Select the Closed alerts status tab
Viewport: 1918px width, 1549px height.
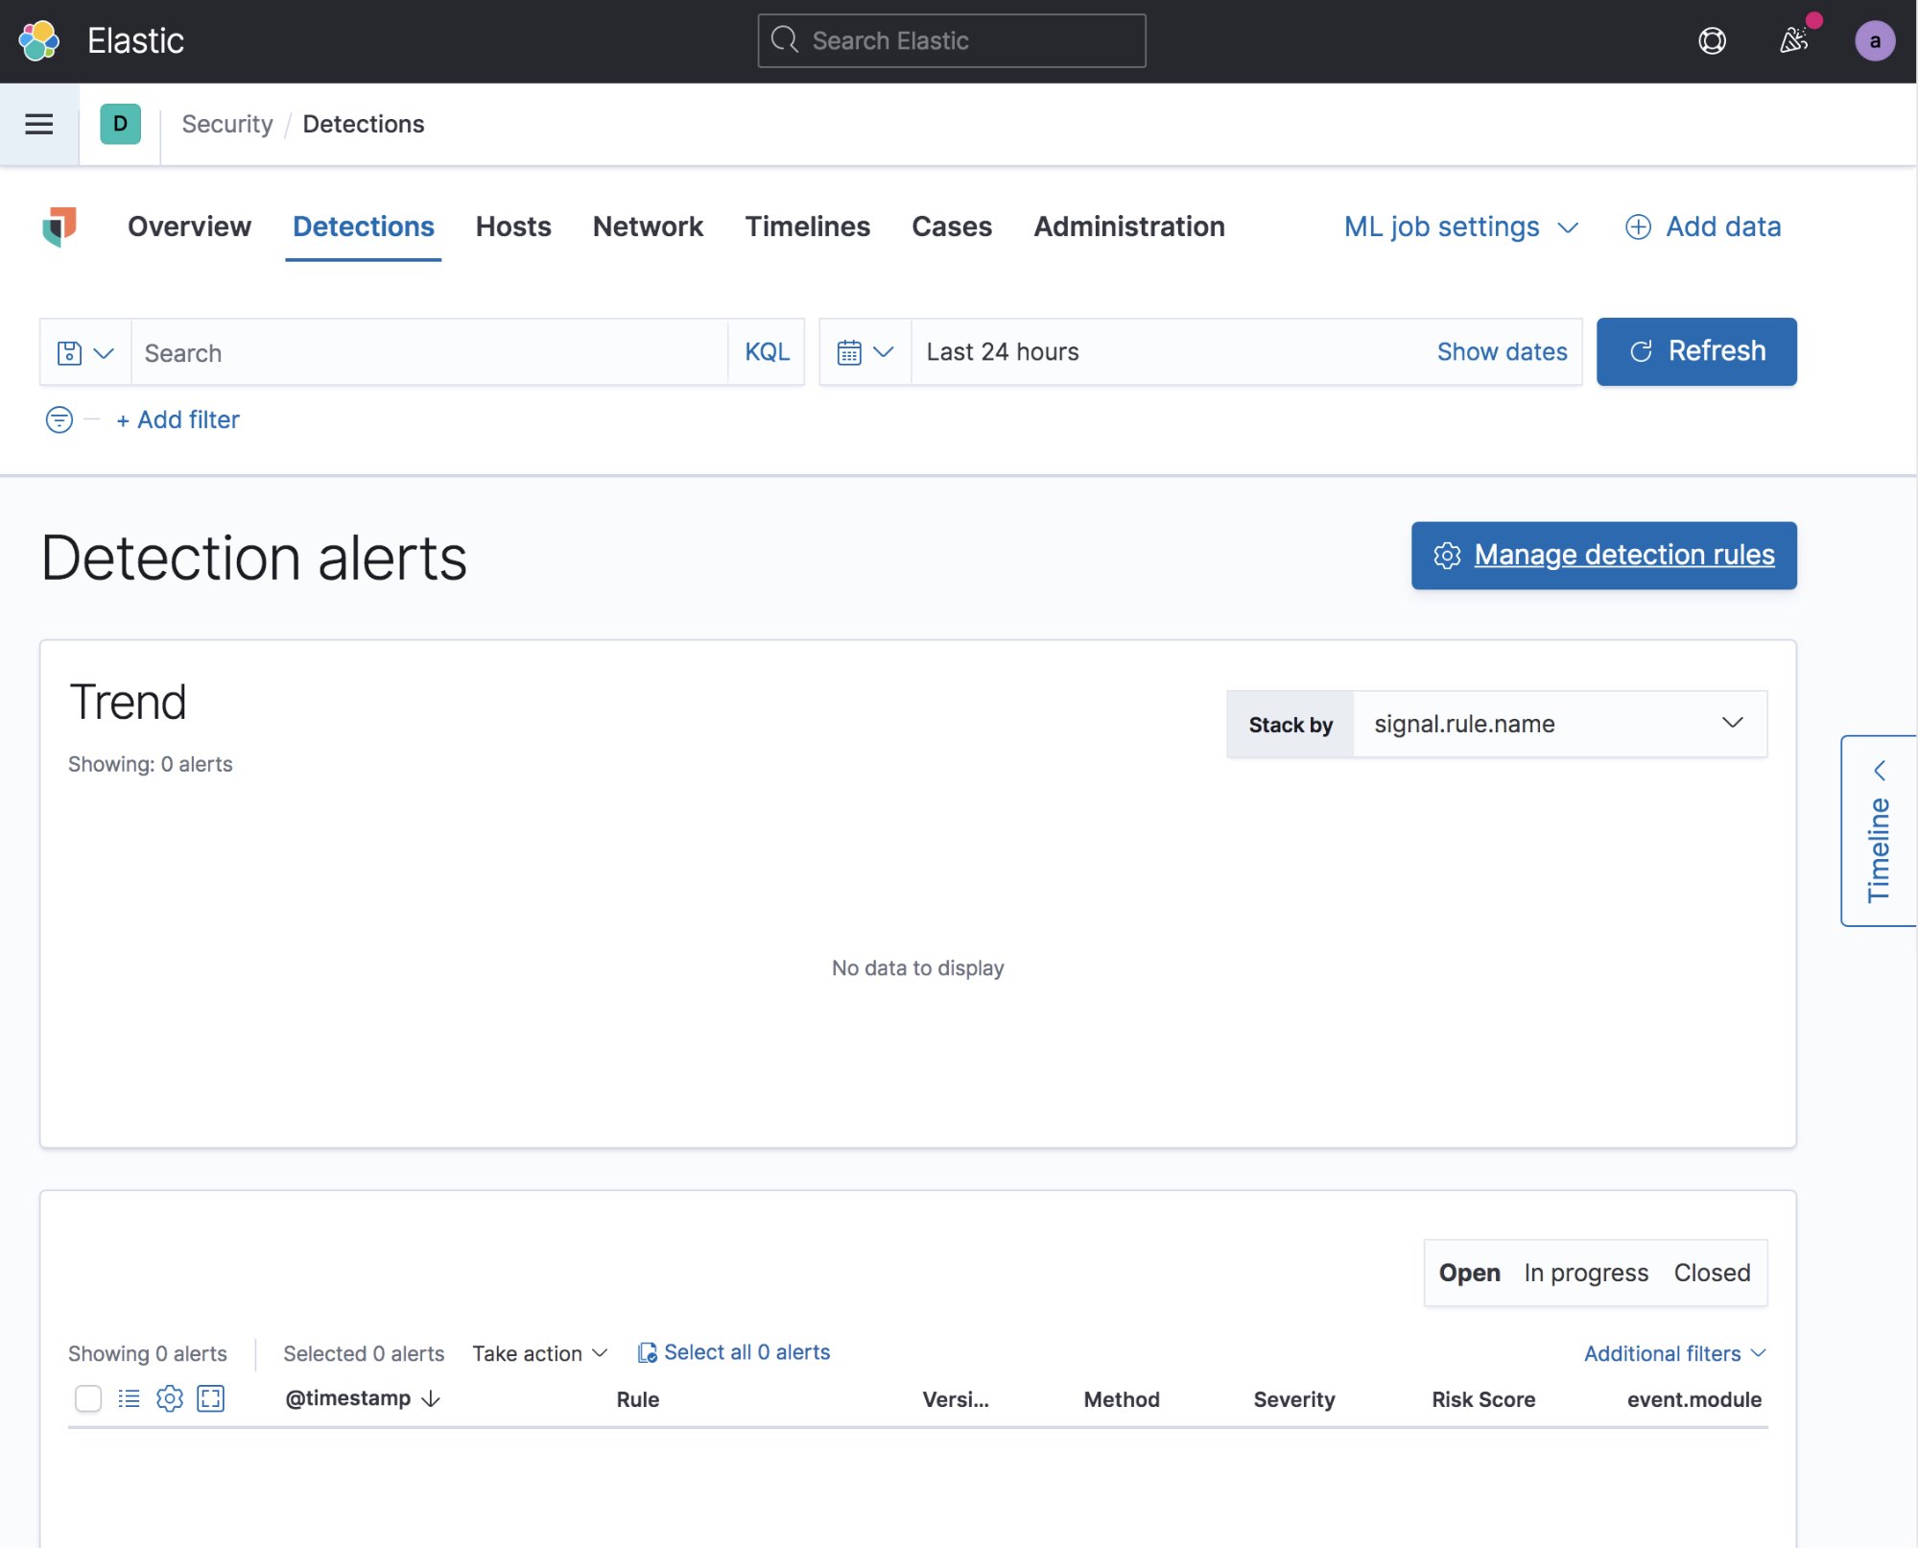(x=1711, y=1271)
